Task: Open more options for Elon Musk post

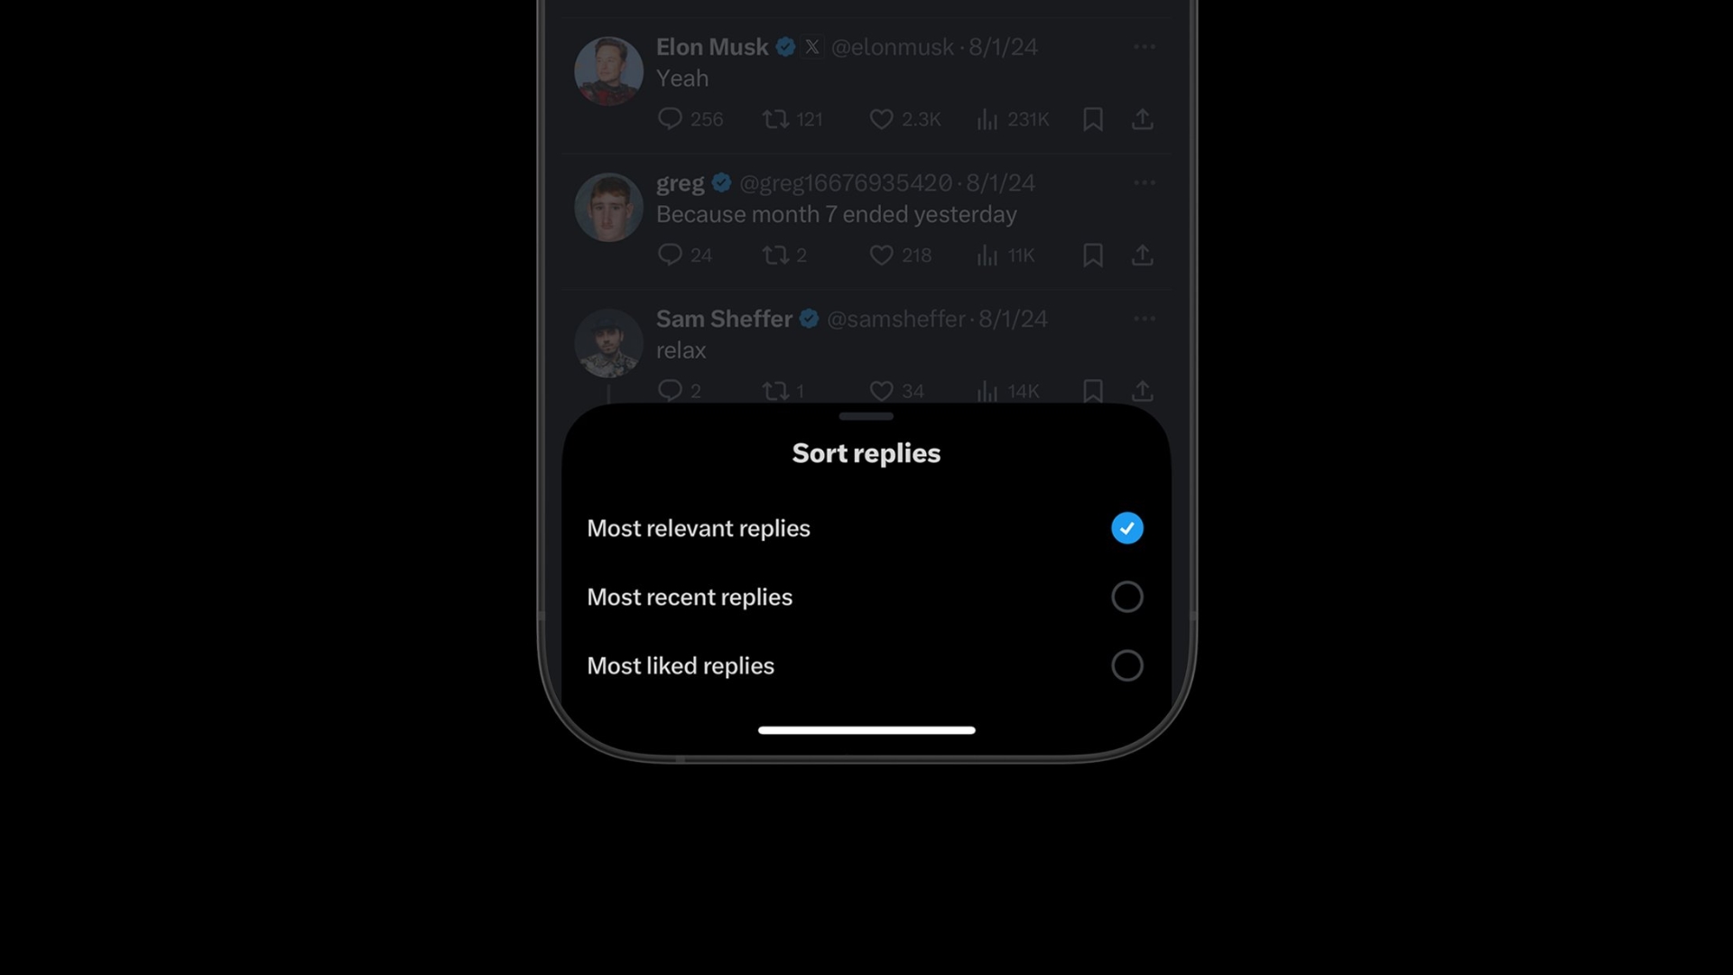Action: [1143, 46]
